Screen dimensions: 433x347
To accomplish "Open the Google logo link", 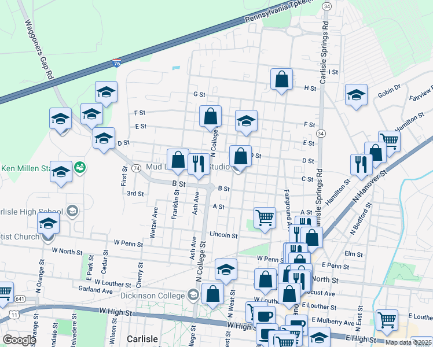I will (x=19, y=340).
